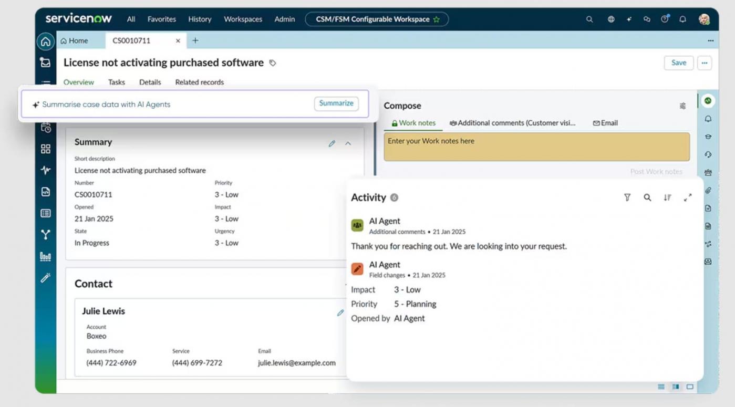Open the Home icon in left sidebar

(x=46, y=41)
